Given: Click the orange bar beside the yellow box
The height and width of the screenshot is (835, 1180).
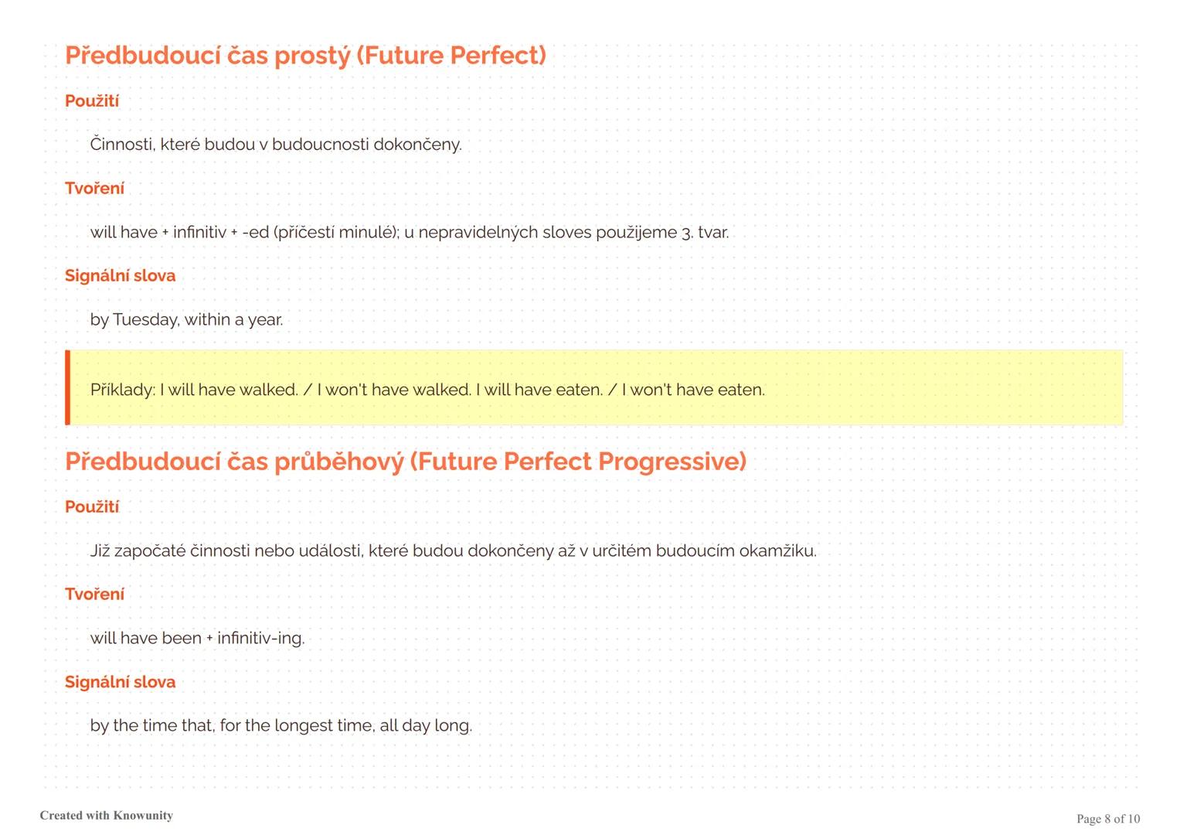Looking at the screenshot, I should (x=68, y=387).
